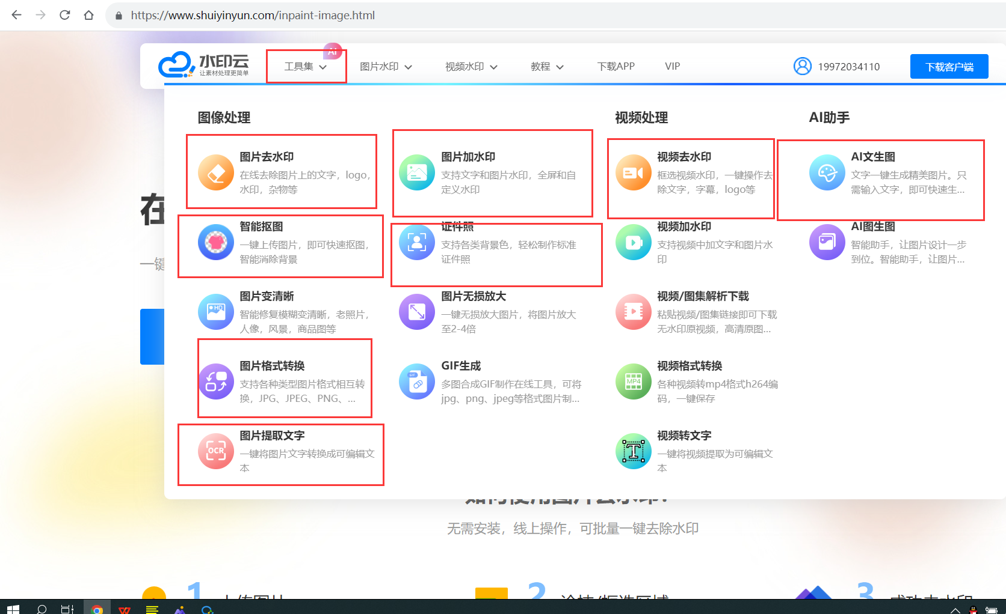
Task: Click description 各种视频转mp4格式h264编码
Action: 717,391
